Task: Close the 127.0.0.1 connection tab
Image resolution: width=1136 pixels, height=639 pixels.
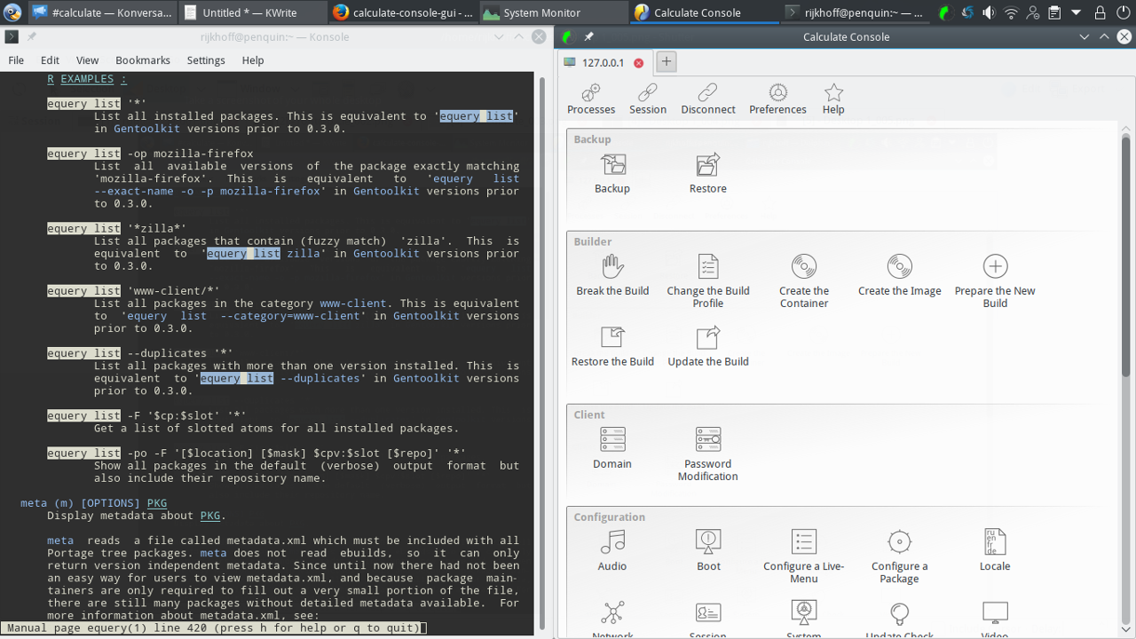Action: [638, 63]
